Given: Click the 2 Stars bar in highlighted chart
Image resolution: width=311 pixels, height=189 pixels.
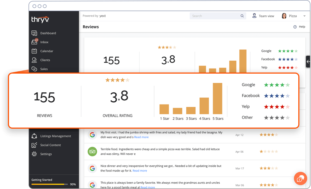Looking at the screenshot, I should 177,111.
